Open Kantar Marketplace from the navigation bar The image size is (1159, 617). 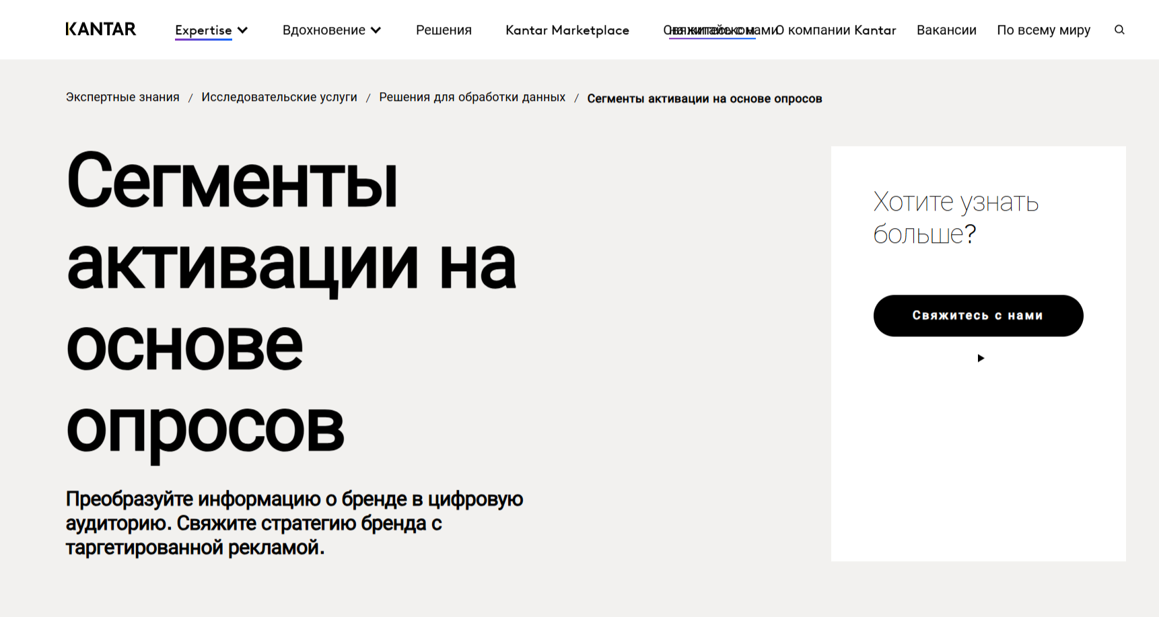tap(567, 30)
